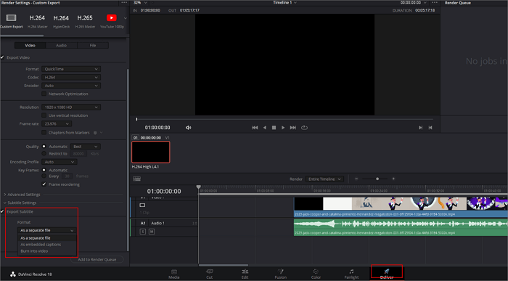Open the Codec H.264 dropdown
Viewport: 508px width, 281px height.
[71, 77]
